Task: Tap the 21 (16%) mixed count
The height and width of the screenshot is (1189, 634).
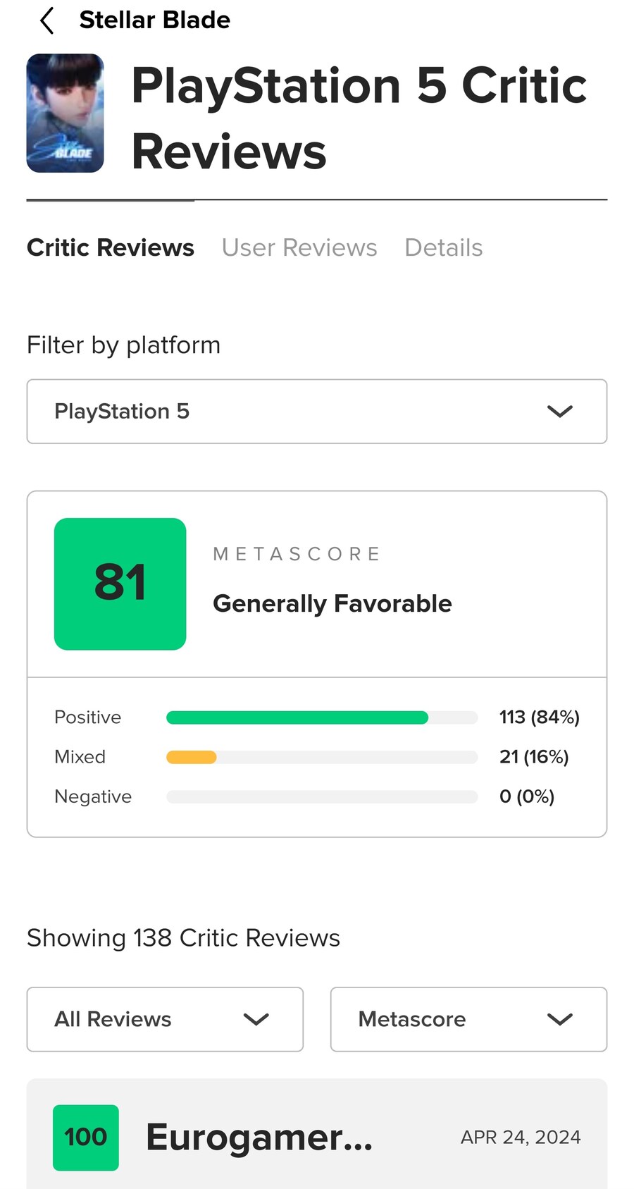Action: coord(533,757)
